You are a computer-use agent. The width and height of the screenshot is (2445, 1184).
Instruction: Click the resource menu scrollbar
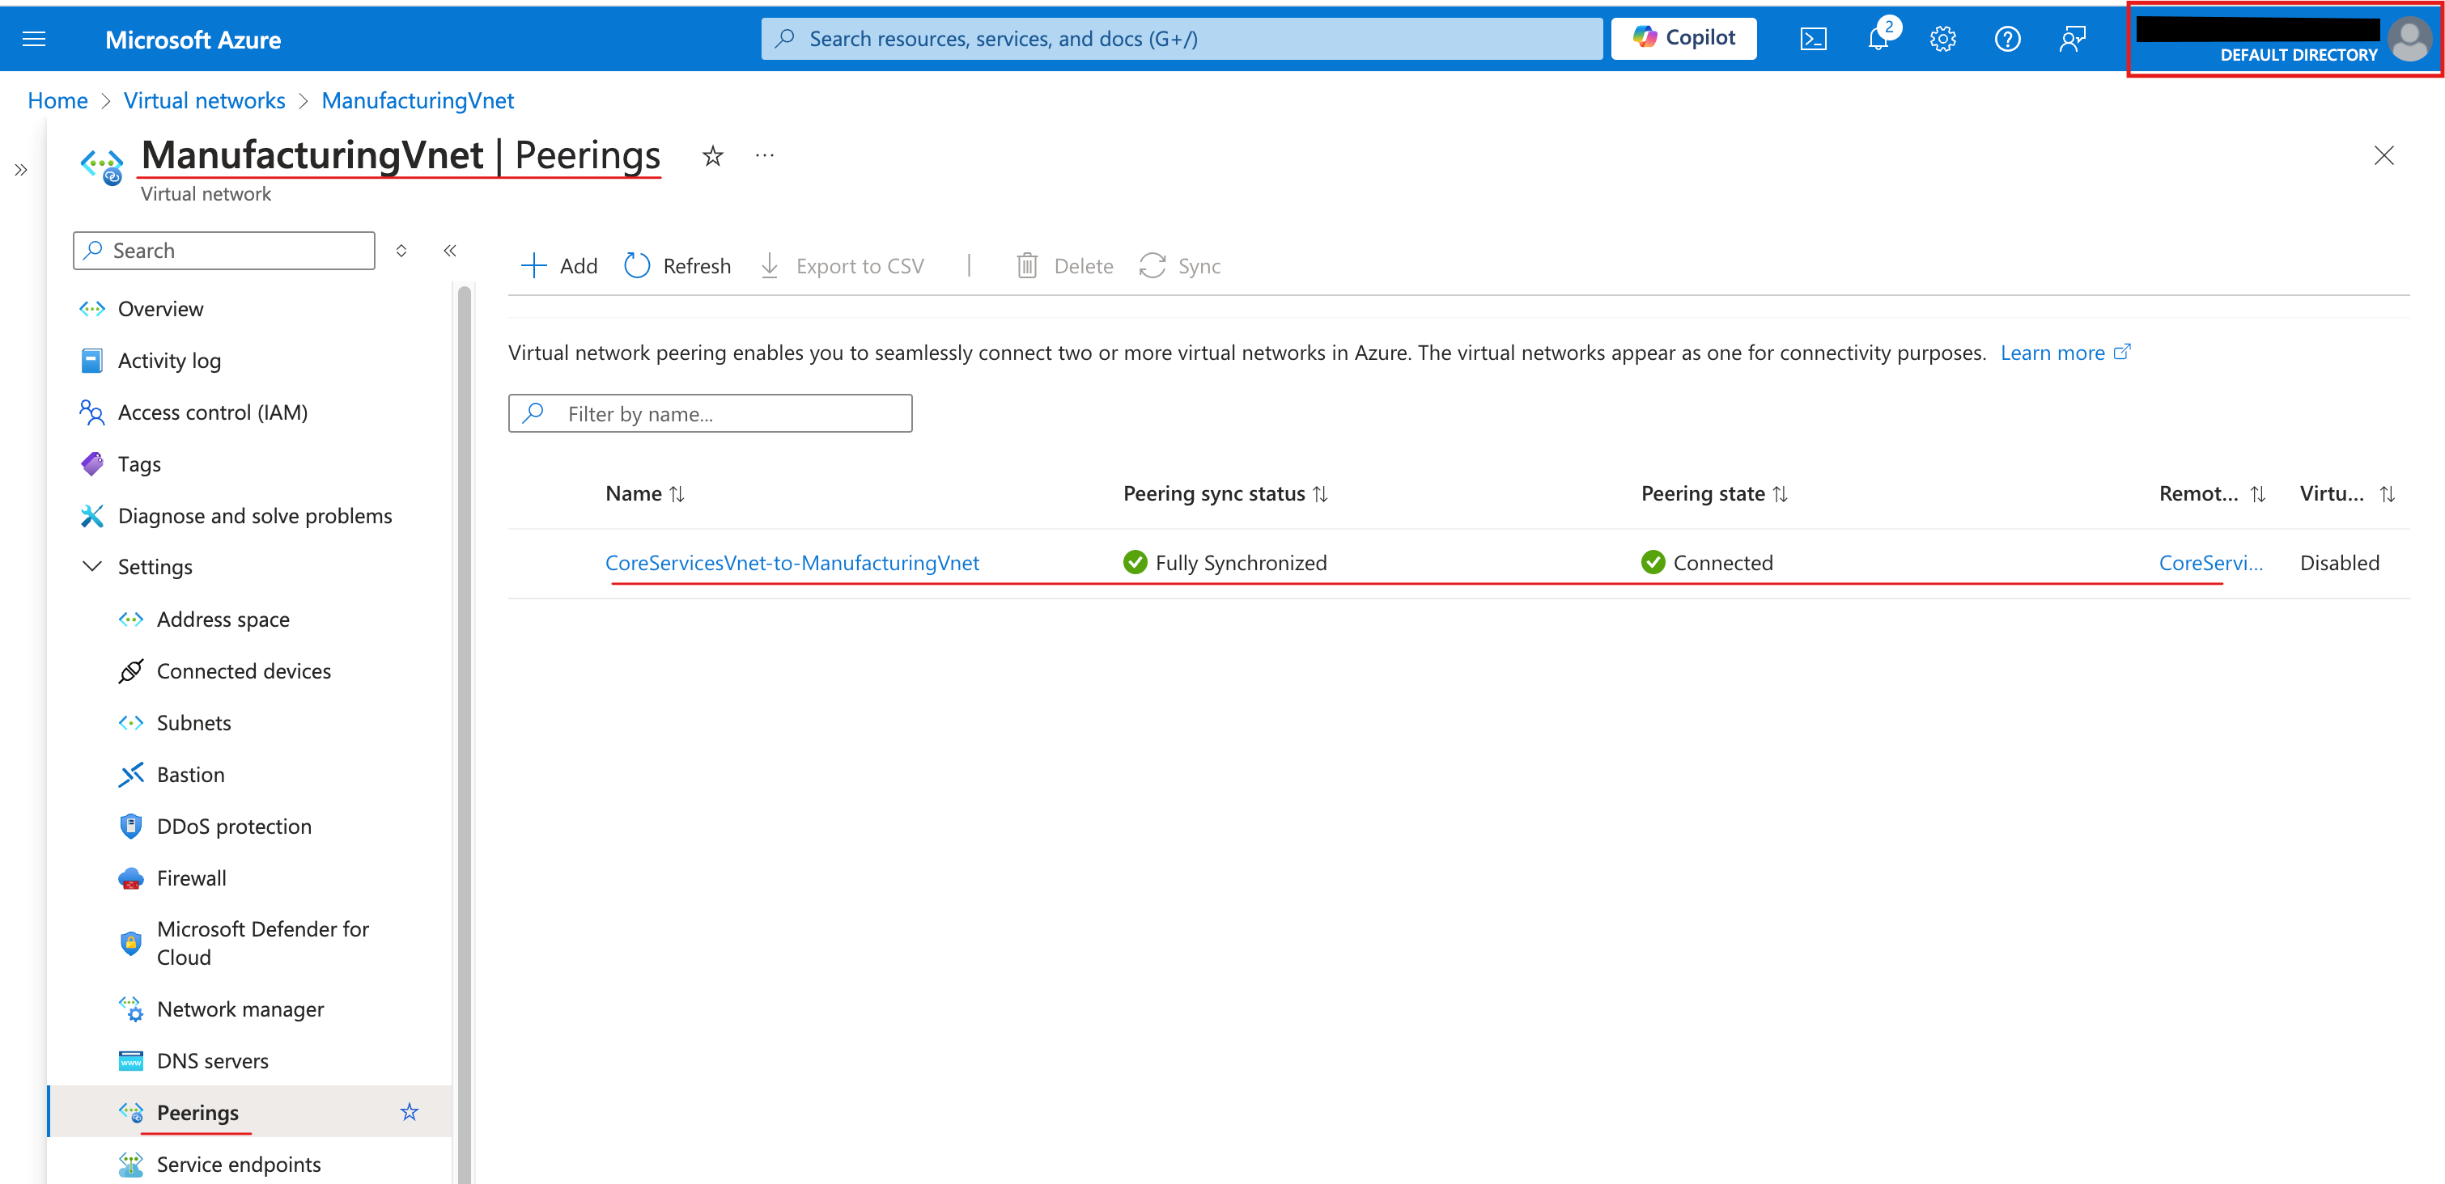tap(464, 733)
